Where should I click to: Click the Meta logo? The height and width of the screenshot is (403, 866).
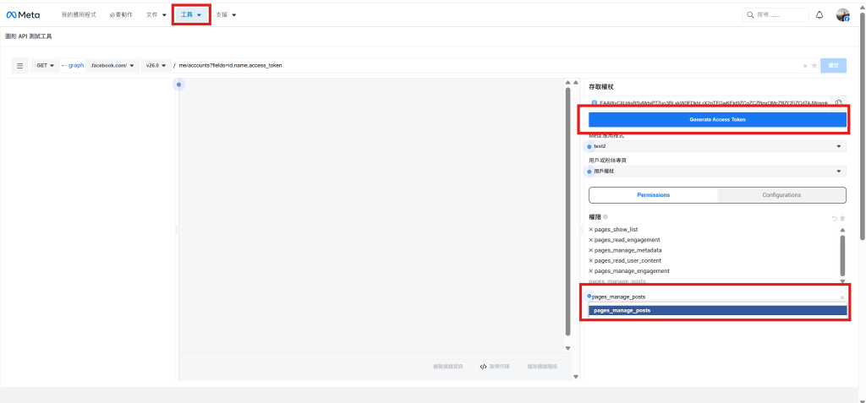(x=23, y=15)
